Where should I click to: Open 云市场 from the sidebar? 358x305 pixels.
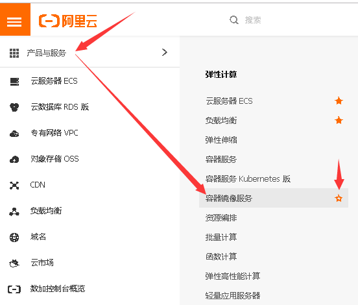(x=42, y=263)
